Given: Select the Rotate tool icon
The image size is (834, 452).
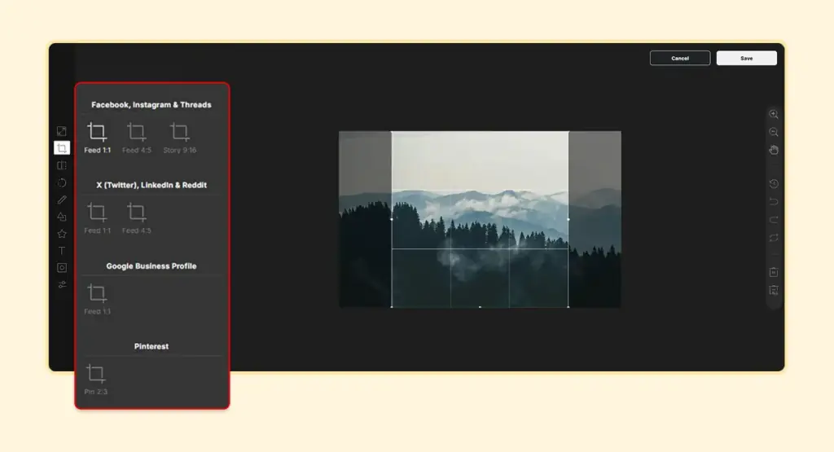Looking at the screenshot, I should point(62,182).
